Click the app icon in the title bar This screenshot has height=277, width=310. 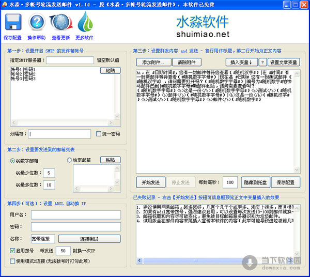coord(5,5)
